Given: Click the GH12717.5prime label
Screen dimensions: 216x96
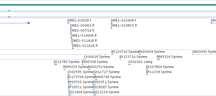Looking at the screenshot, I should point(106,72).
